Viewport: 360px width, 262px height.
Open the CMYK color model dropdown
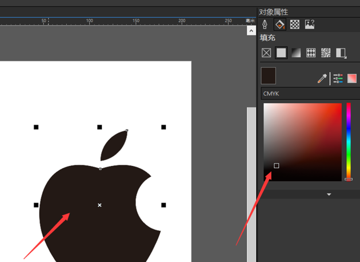310,94
